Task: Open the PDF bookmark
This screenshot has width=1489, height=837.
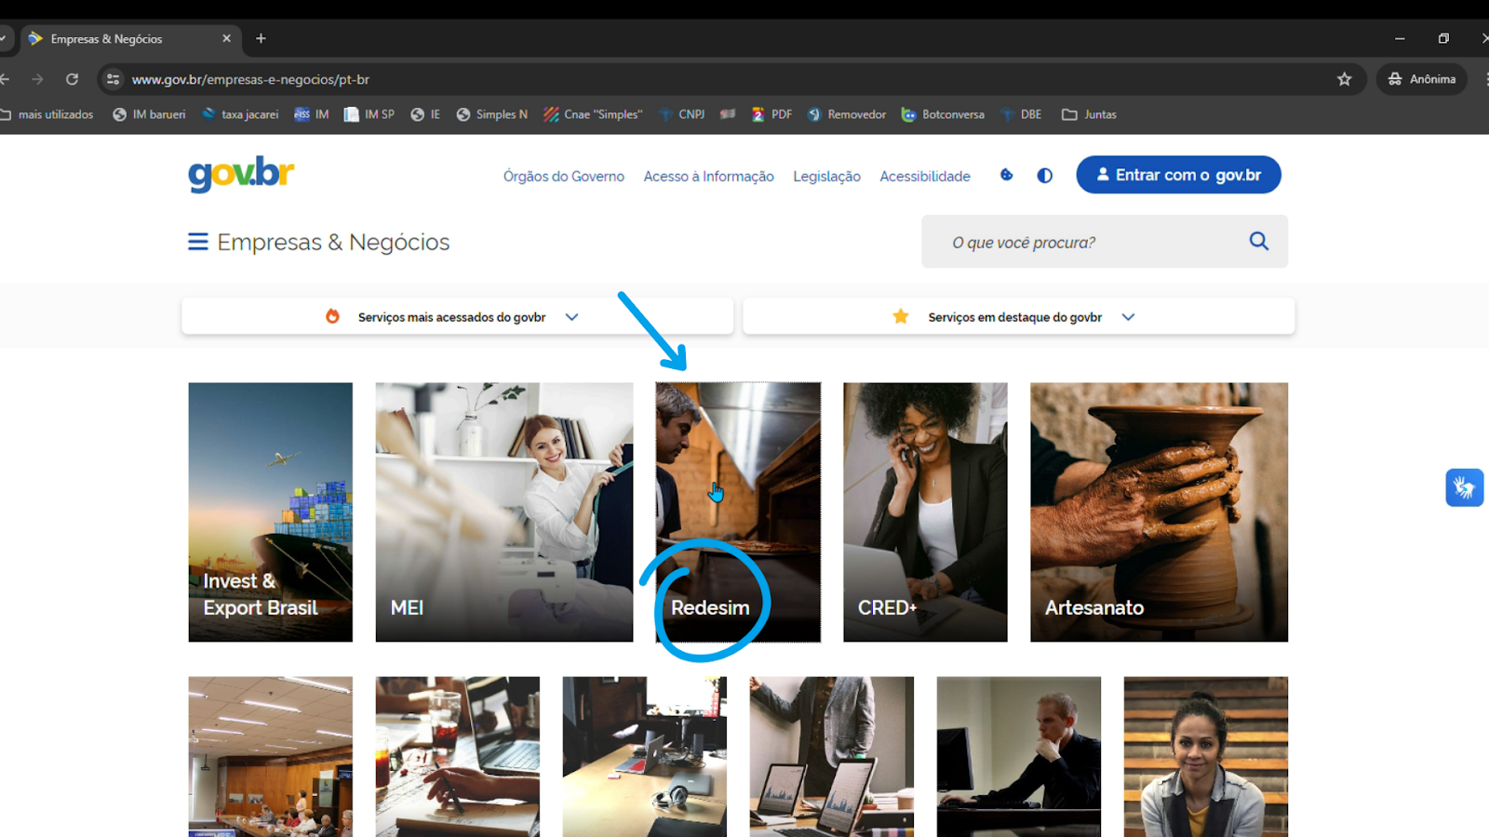Action: coord(771,114)
